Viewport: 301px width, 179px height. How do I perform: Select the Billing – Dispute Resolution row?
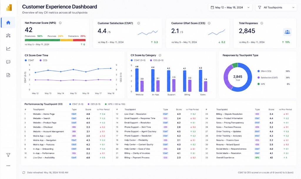[x=249, y=114]
